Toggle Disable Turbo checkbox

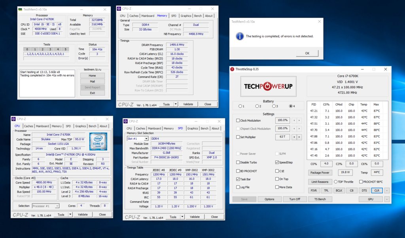click(x=238, y=162)
